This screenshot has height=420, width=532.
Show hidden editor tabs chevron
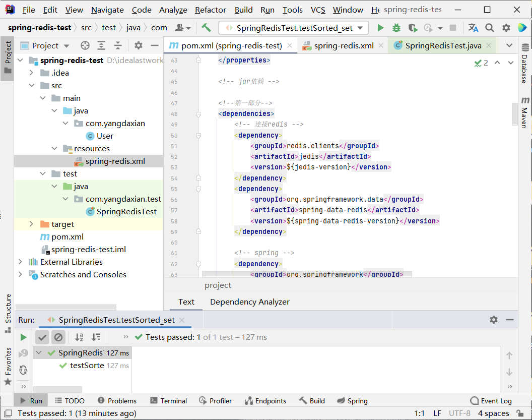(x=509, y=45)
